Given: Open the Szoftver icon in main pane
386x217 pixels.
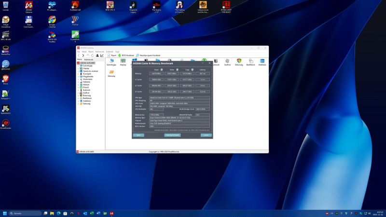Looking at the screenshot, I should point(227,62).
